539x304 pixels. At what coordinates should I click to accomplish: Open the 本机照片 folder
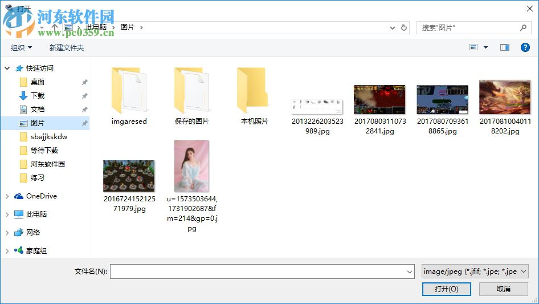[x=254, y=96]
